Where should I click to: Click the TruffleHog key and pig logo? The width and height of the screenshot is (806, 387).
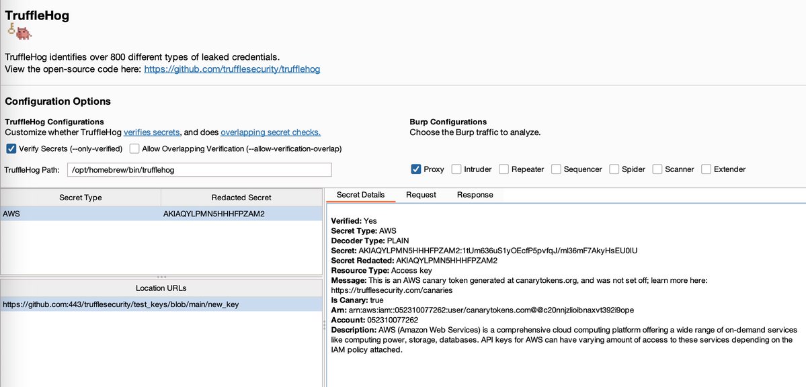tap(19, 32)
